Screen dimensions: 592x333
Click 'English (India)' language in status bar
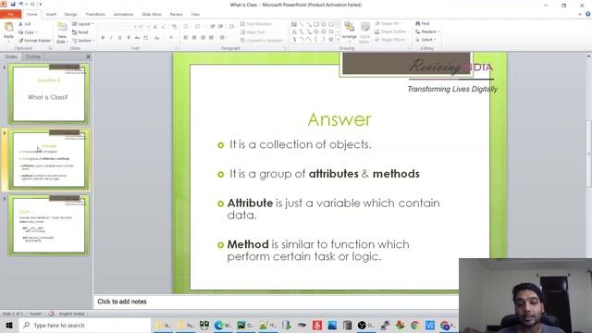point(72,314)
